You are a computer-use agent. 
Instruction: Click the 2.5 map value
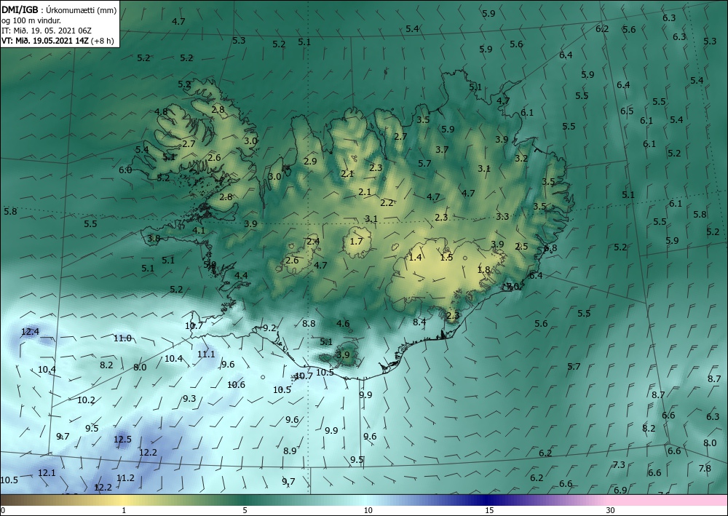click(521, 247)
